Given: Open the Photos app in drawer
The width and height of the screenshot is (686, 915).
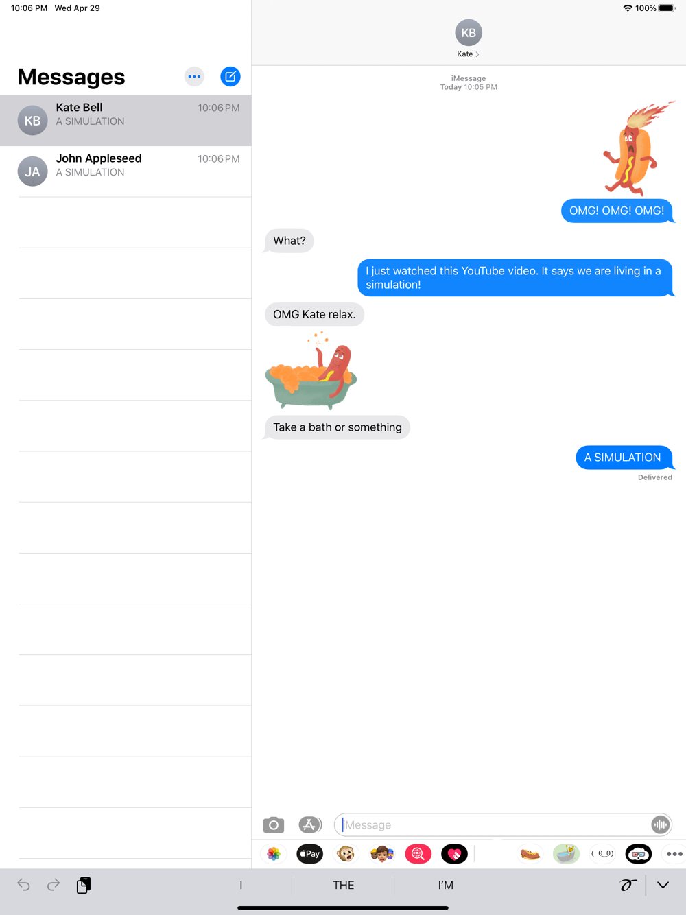Looking at the screenshot, I should (274, 854).
